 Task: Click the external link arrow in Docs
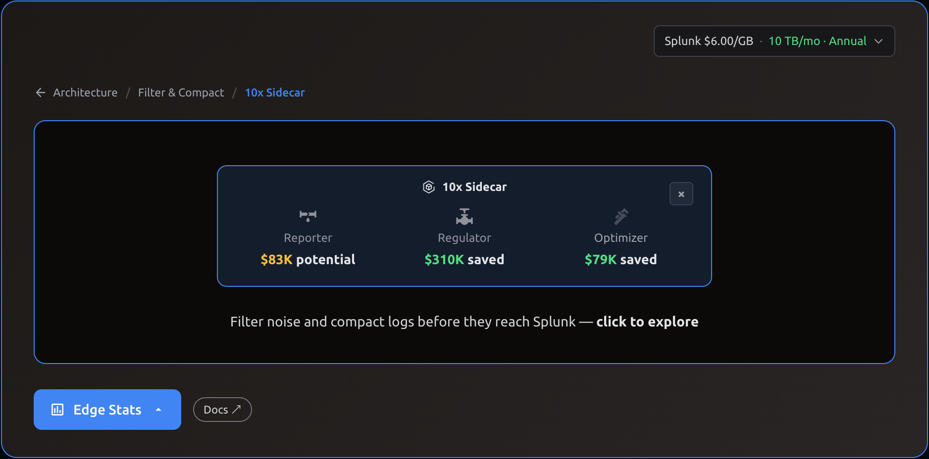pos(237,410)
